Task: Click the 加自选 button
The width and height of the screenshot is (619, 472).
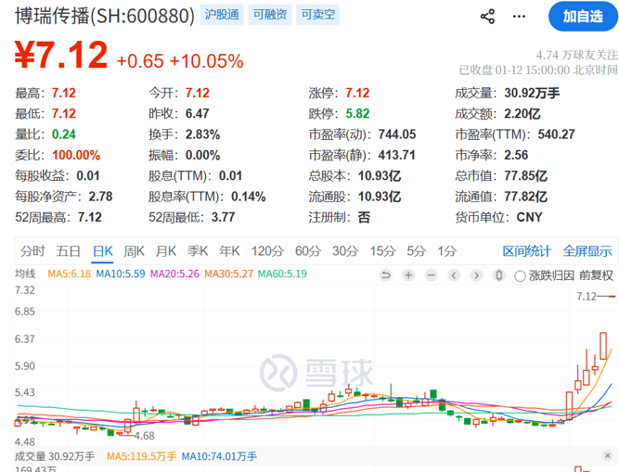Action: point(581,16)
